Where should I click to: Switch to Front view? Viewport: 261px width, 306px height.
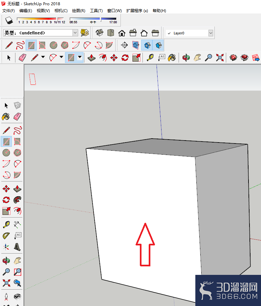coord(122,33)
